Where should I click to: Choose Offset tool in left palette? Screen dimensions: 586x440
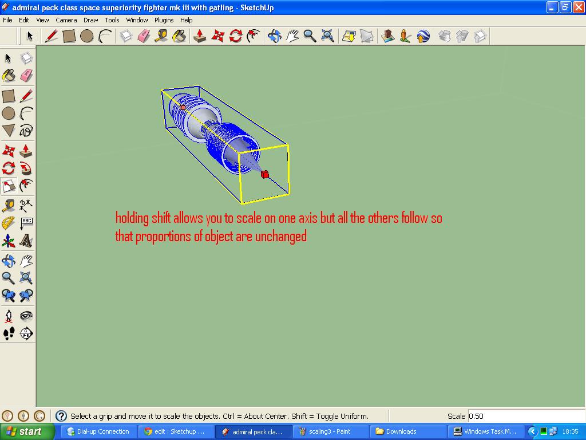(x=26, y=186)
